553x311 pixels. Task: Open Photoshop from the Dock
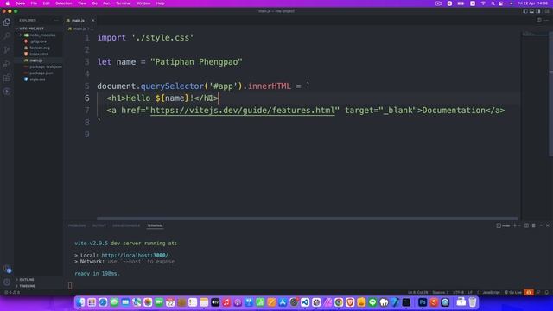[423, 302]
